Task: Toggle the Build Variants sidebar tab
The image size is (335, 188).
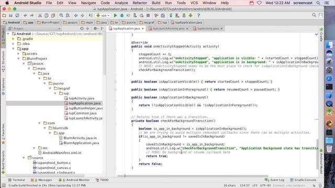Action: (x=3, y=162)
